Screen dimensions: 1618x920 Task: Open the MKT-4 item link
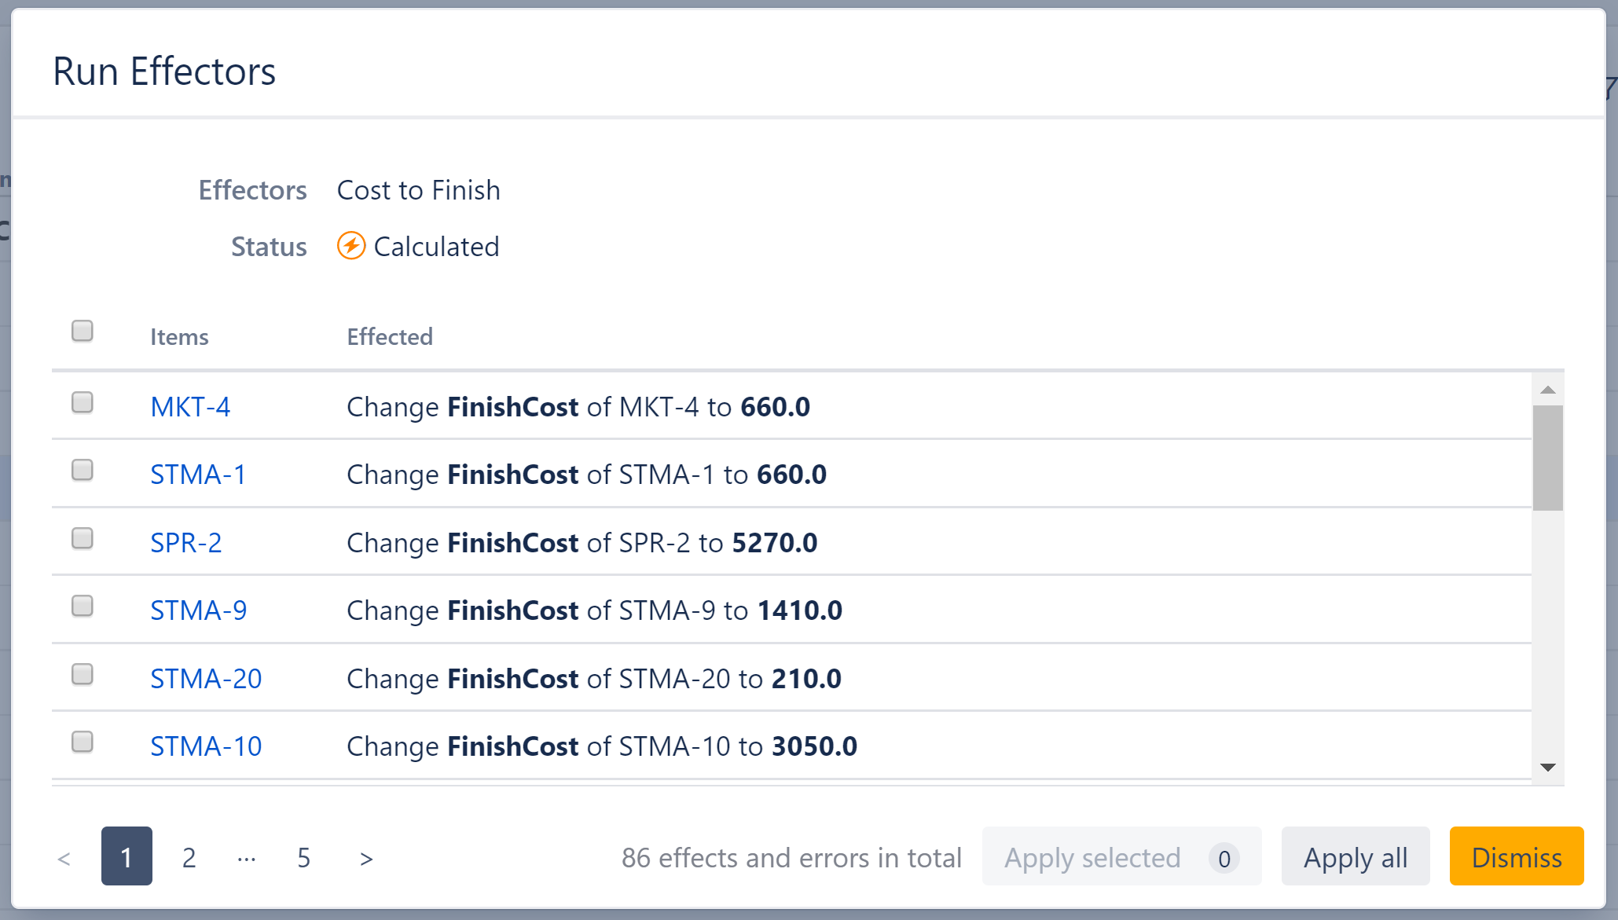pos(190,406)
